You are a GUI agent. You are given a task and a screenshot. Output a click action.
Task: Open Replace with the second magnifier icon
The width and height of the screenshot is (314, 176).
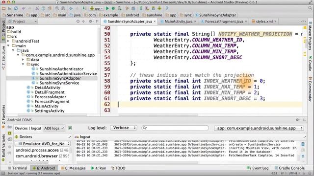click(63, 8)
